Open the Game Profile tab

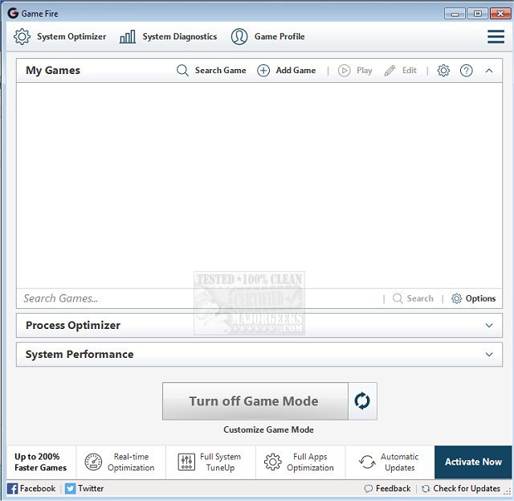[268, 37]
